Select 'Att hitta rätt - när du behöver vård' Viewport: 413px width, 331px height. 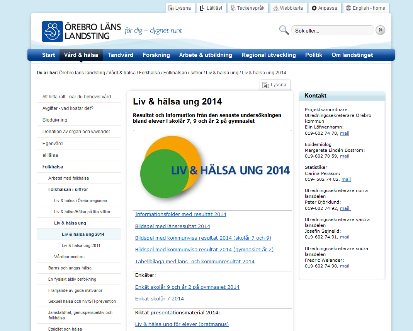tap(79, 97)
